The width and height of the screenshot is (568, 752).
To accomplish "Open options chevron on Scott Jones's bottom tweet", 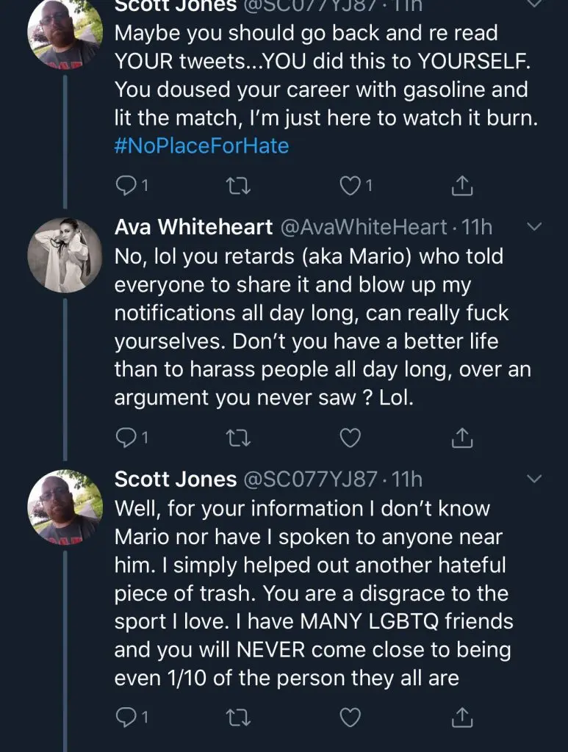I will pyautogui.click(x=534, y=480).
